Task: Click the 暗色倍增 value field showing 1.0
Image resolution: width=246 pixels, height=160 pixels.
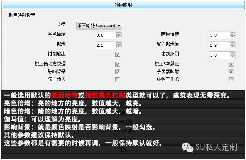Action: pos(219,35)
